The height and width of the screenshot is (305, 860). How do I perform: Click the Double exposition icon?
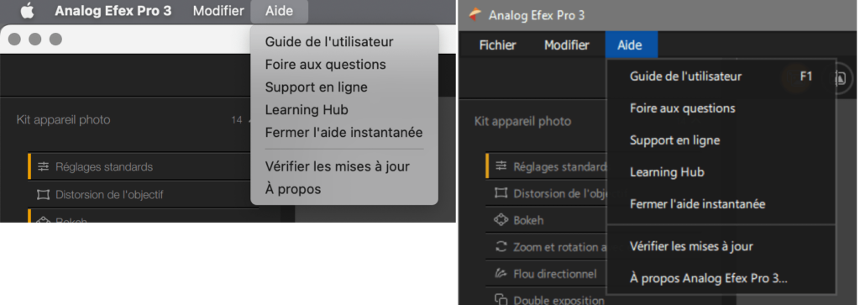[501, 299]
